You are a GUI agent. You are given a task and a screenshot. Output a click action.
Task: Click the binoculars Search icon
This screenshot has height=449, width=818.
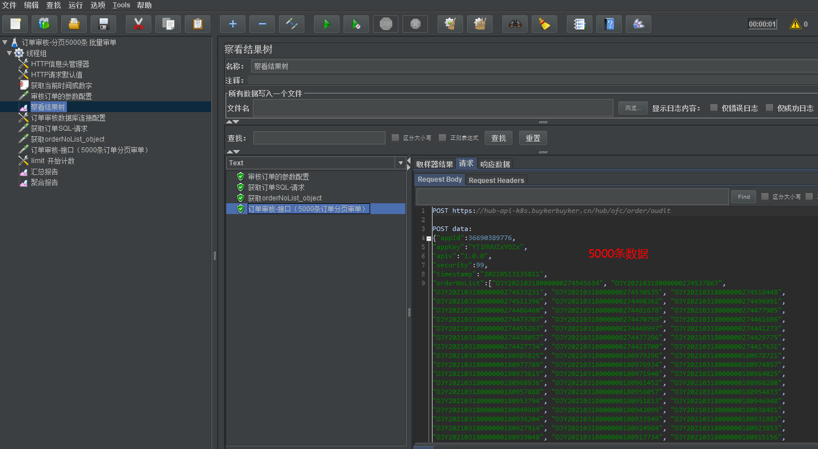pyautogui.click(x=515, y=24)
